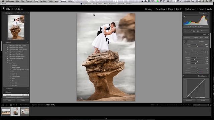Viewport: 214px width, 120px height.
Task: Open Spotlight search in menu bar
Action: pos(207,1)
